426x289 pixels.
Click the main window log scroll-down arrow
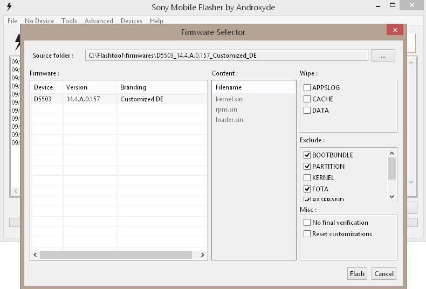point(411,182)
